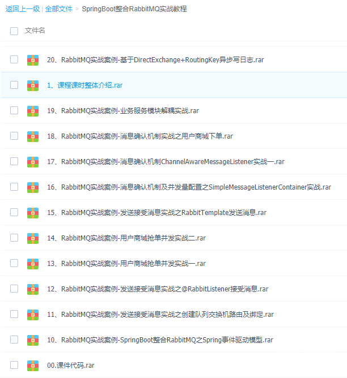Check the box for file 15 RabbitTemplate
This screenshot has height=378, width=347.
(x=14, y=212)
